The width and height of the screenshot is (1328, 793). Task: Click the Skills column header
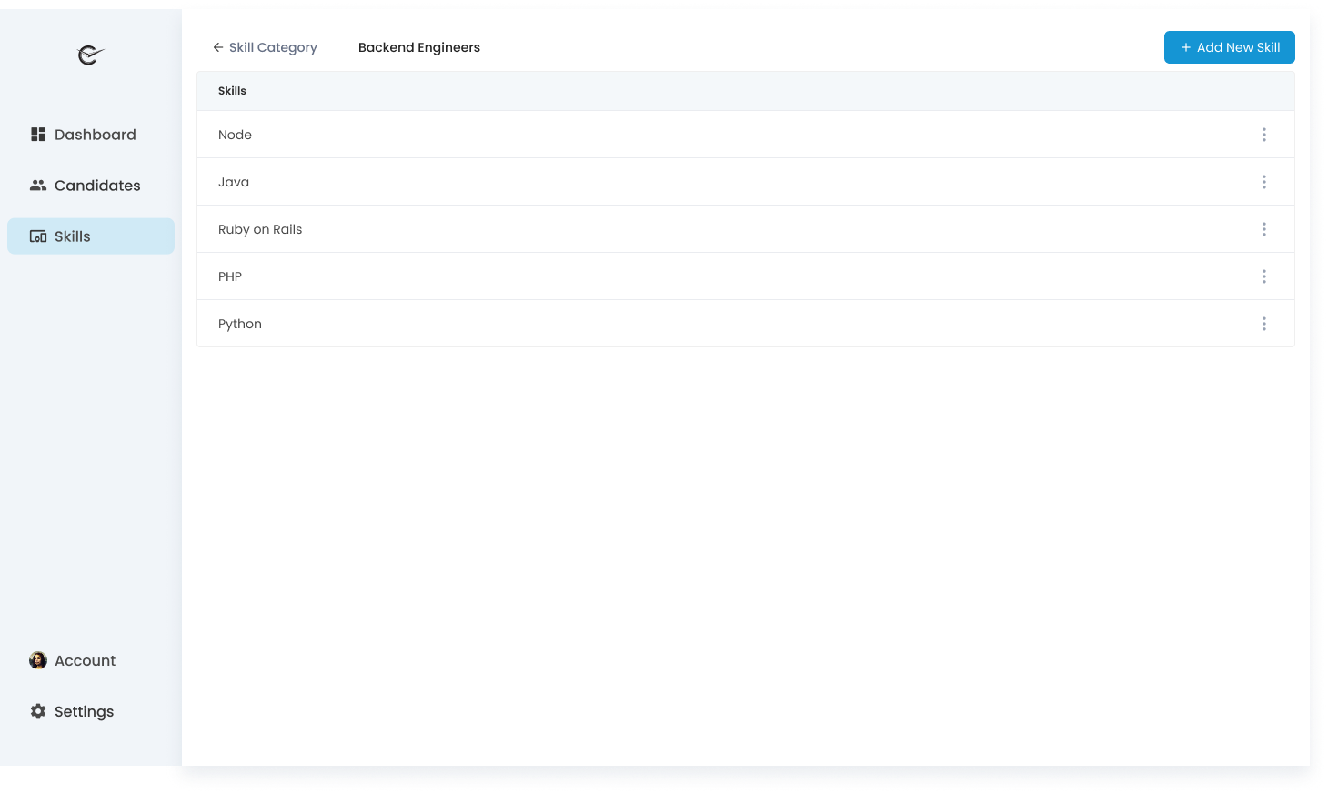232,90
